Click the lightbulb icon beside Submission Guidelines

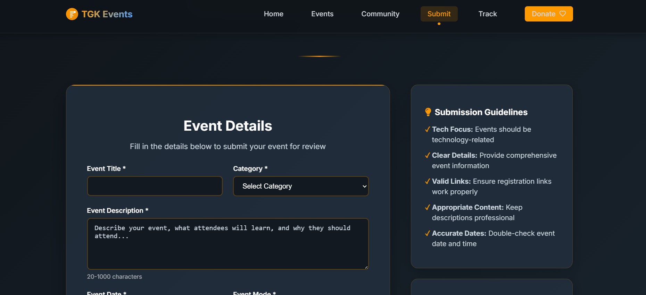(428, 112)
